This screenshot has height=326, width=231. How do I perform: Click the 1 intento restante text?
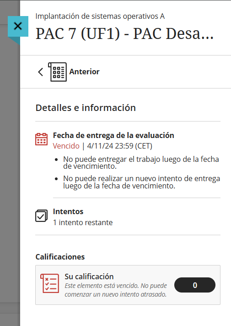[x=83, y=222]
